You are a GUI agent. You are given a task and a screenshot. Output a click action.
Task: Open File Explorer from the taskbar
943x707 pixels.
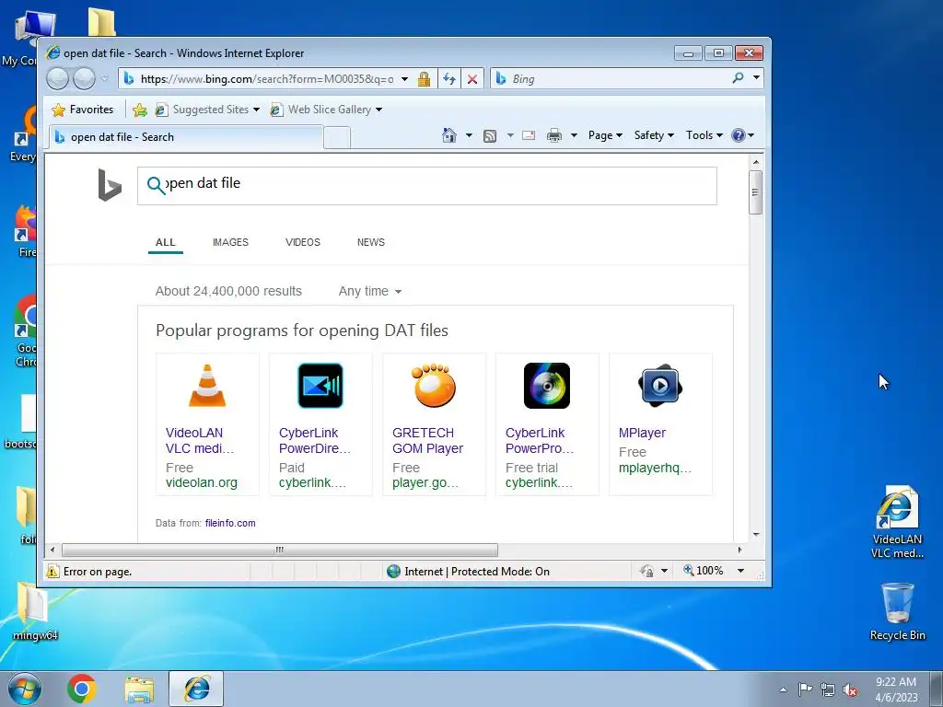tap(139, 689)
